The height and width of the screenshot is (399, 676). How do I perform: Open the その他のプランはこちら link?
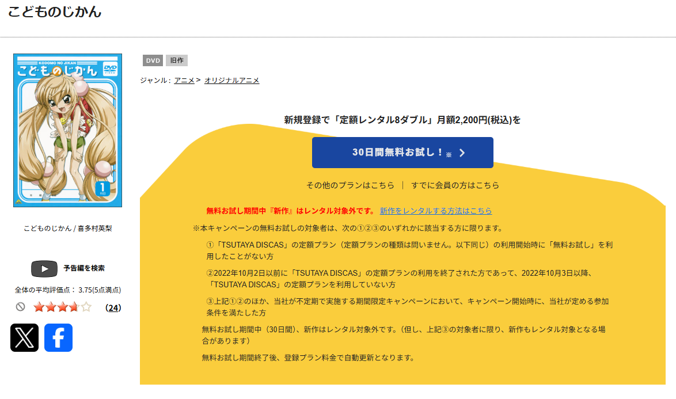pos(350,185)
